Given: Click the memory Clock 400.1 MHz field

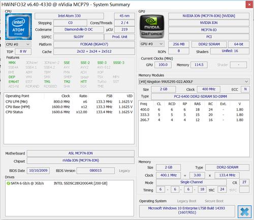Looking at the screenshot, I should coord(168,175).
